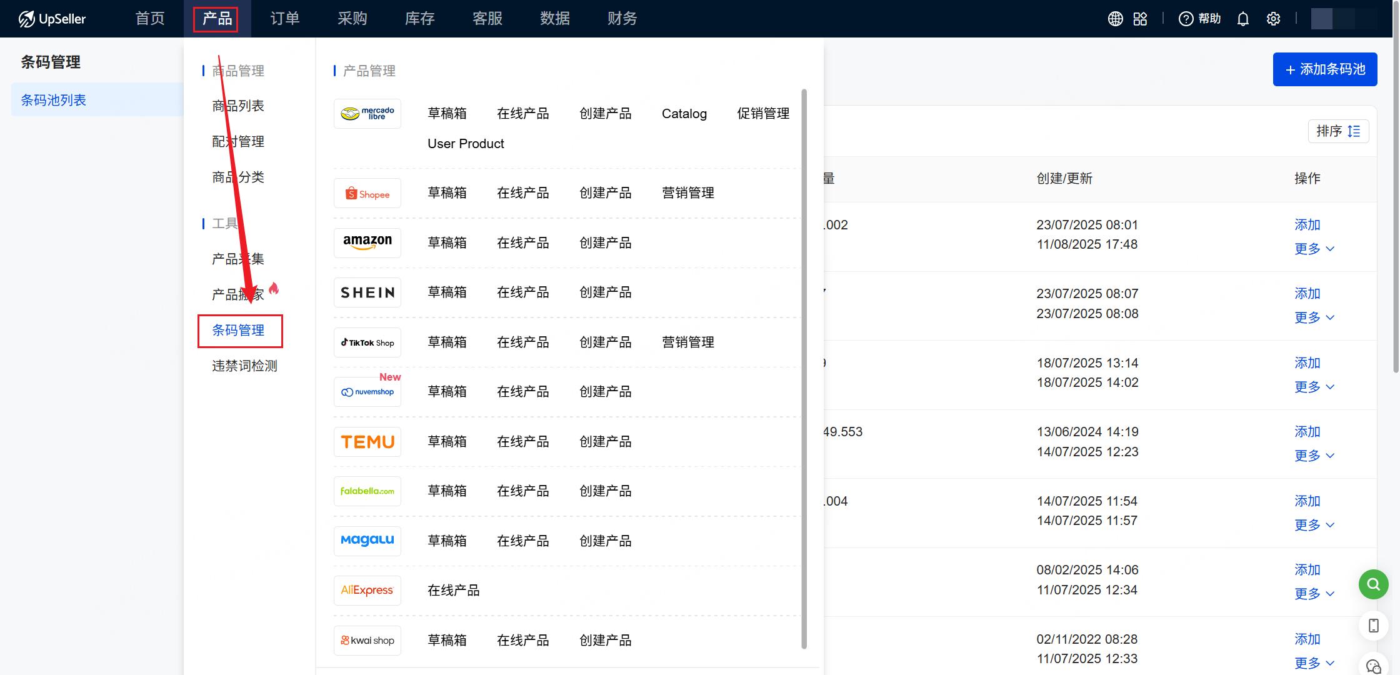Click the Nuvemshop logo
This screenshot has width=1400, height=675.
click(x=367, y=392)
